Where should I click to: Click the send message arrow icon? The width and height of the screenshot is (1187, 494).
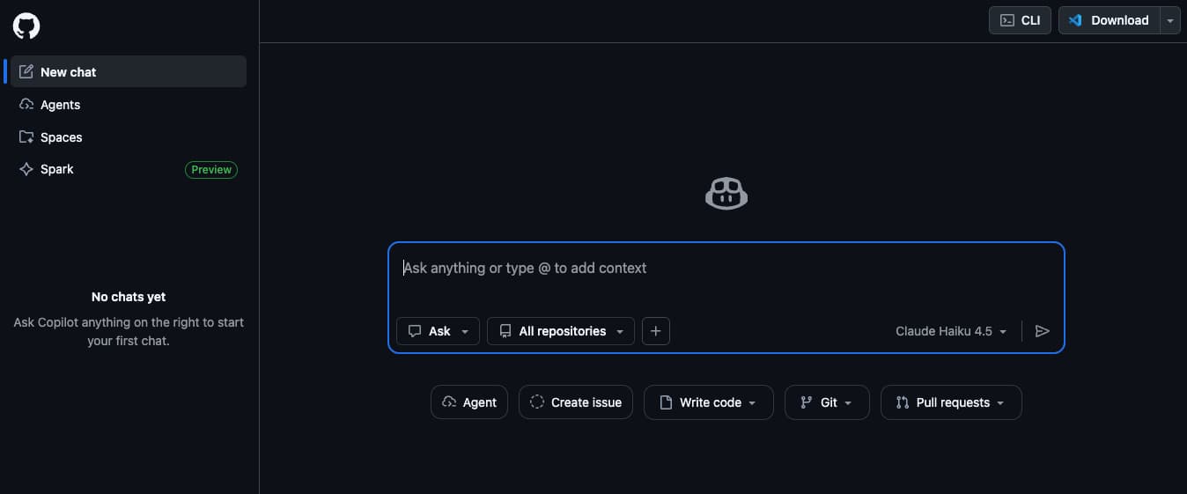(1043, 331)
